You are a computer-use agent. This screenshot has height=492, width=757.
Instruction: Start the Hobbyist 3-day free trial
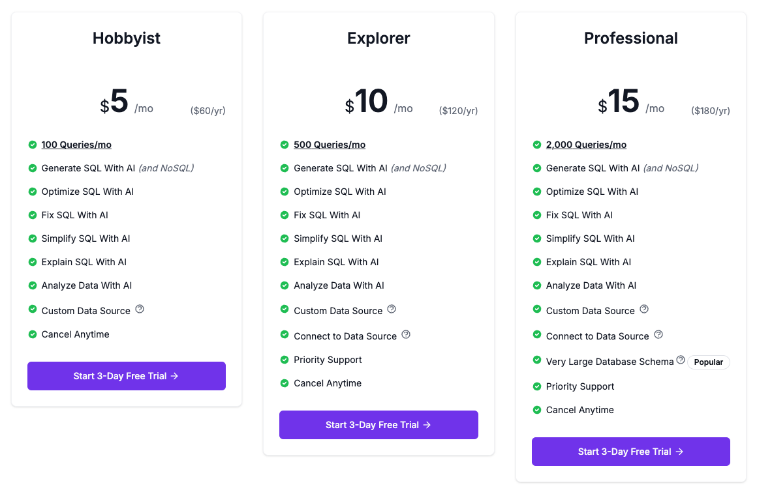[126, 376]
